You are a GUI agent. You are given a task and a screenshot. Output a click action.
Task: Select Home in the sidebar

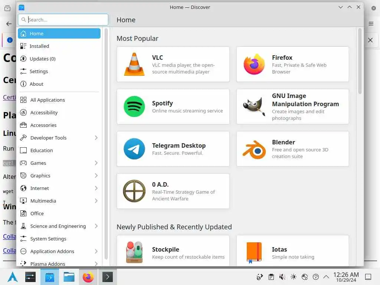coord(59,33)
